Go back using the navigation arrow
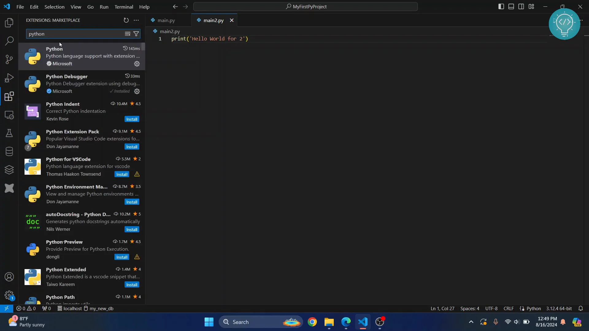Viewport: 589px width, 331px height. [175, 6]
